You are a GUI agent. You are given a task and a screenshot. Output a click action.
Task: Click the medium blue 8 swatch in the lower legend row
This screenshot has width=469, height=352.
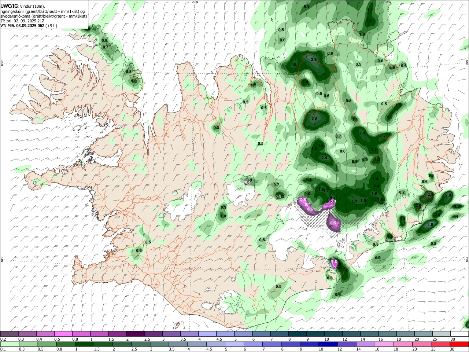pyautogui.click(x=291, y=344)
